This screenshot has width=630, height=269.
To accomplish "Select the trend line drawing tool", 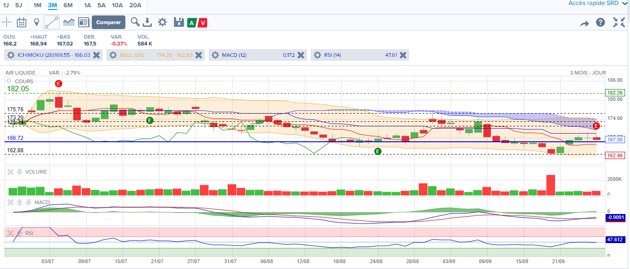I will (51, 22).
